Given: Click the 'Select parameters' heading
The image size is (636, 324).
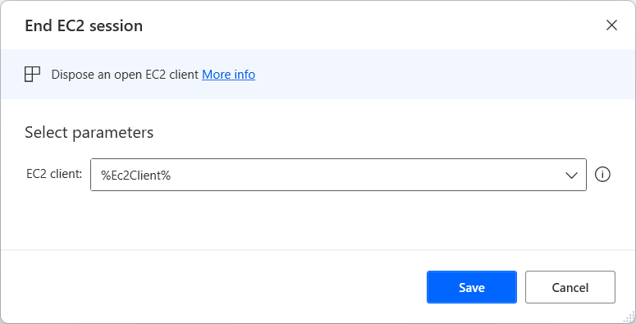Looking at the screenshot, I should (x=89, y=133).
